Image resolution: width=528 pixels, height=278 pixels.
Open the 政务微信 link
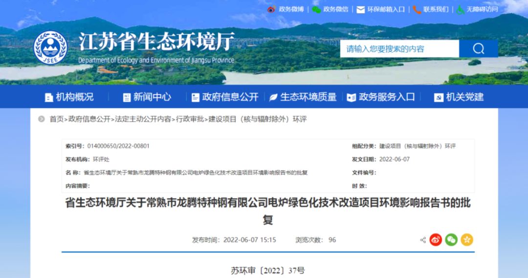(336, 9)
